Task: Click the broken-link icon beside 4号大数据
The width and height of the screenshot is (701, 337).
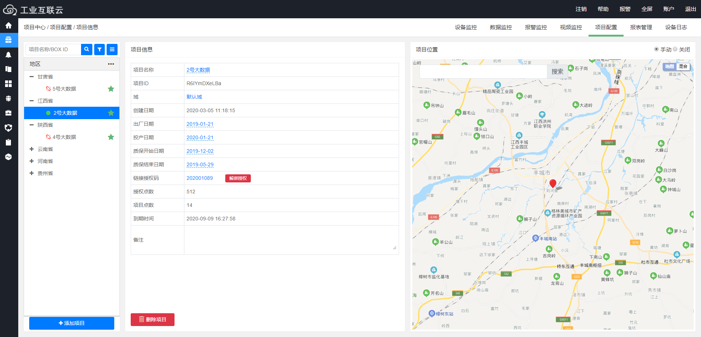Action: 48,137
